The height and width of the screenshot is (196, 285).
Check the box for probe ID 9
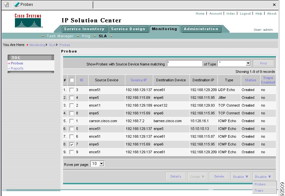[x=72, y=152]
